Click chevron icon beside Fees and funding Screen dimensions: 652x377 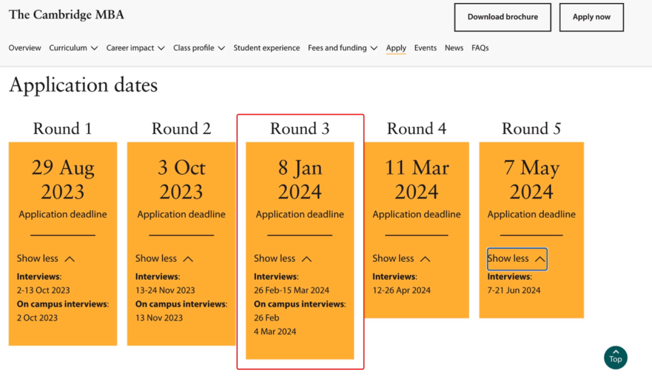(x=374, y=48)
